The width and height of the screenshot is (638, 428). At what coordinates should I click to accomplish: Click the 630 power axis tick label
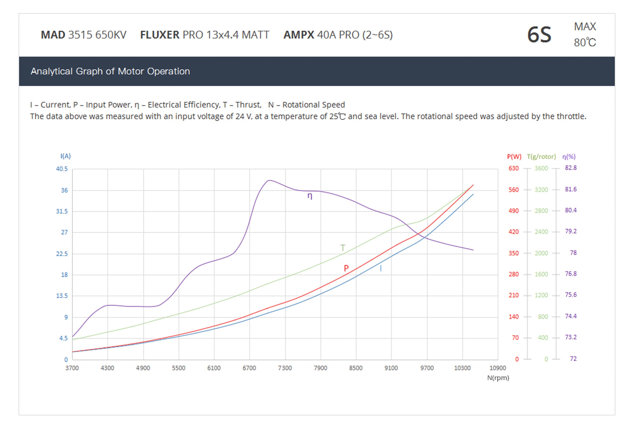[x=513, y=168]
